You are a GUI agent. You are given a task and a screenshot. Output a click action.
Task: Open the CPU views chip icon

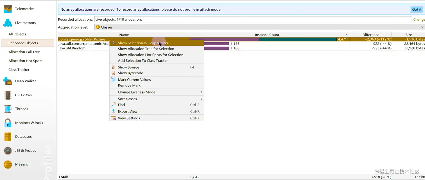[8, 95]
